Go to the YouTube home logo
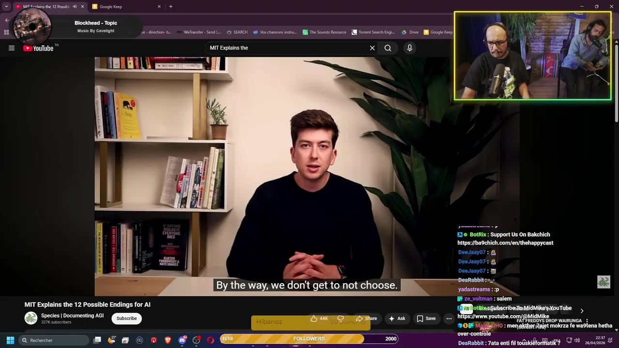Screen dimensions: 619x348 [38, 48]
